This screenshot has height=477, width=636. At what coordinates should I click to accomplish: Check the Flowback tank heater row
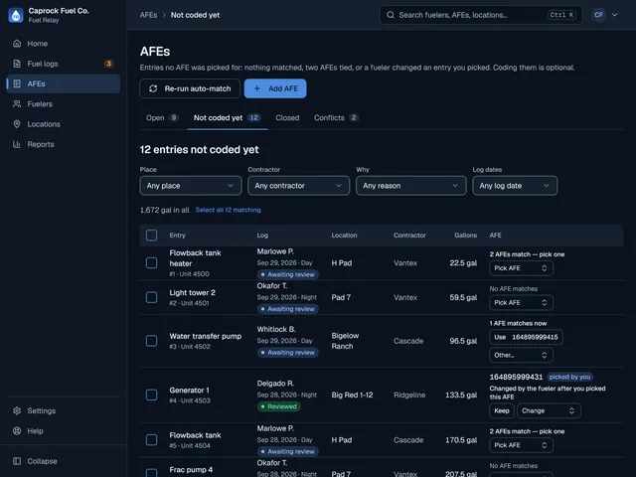pos(152,262)
